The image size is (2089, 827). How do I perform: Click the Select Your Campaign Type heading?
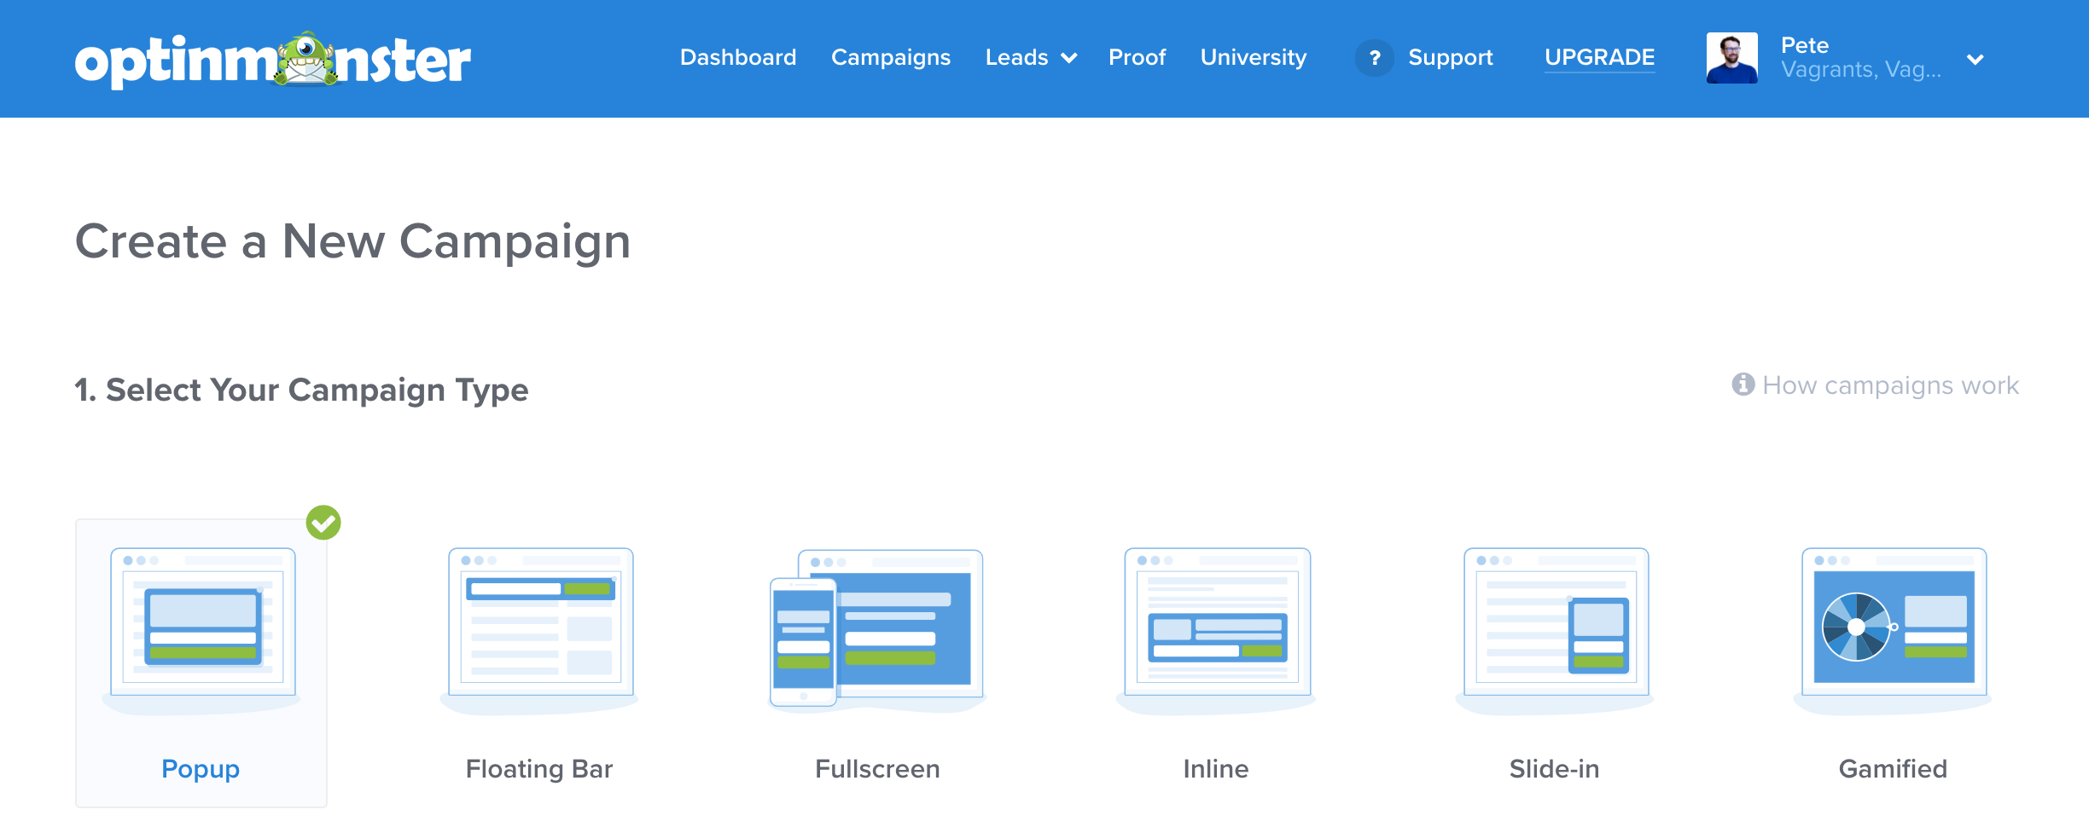click(x=302, y=390)
